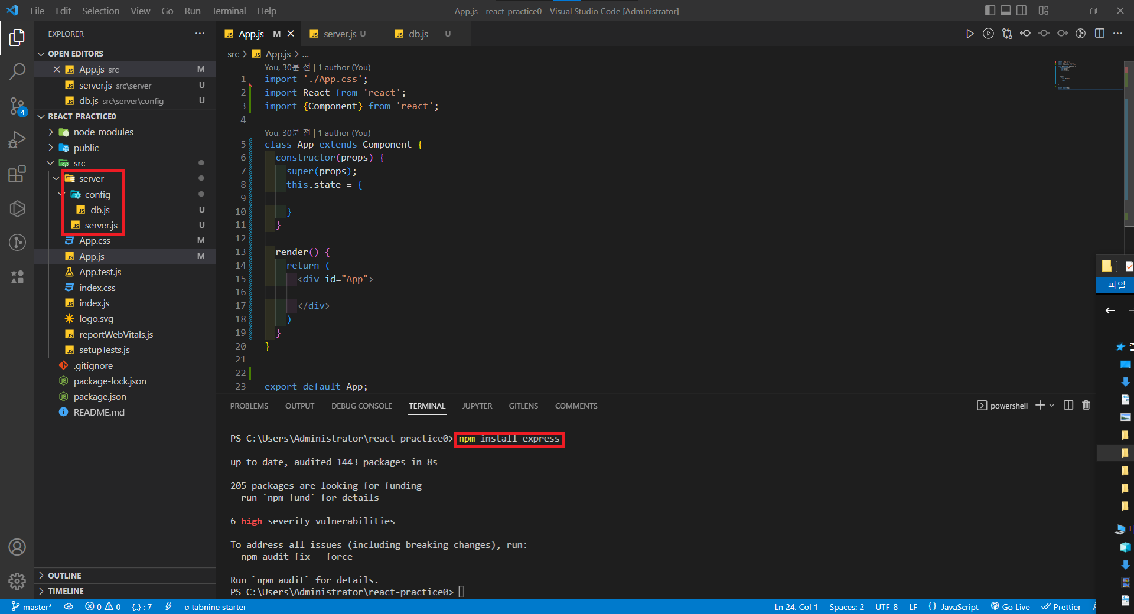Split the terminal panel
The width and height of the screenshot is (1134, 614).
(1068, 405)
